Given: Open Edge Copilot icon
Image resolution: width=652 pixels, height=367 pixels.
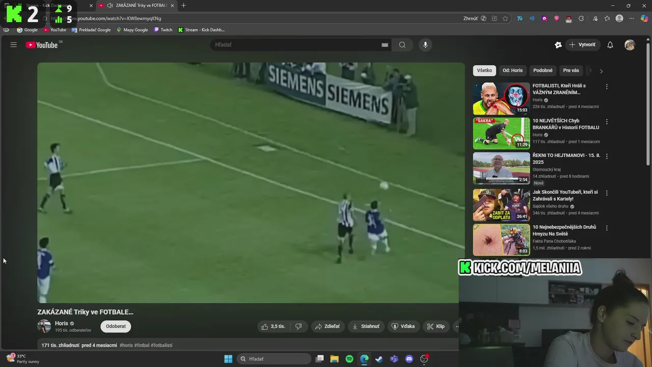Looking at the screenshot, I should click(644, 18).
